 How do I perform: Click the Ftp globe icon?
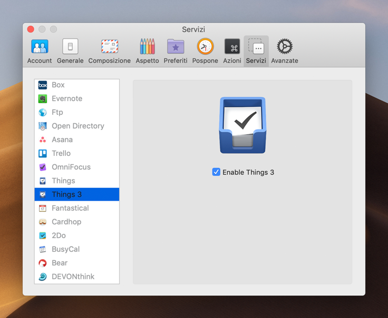[x=43, y=113]
